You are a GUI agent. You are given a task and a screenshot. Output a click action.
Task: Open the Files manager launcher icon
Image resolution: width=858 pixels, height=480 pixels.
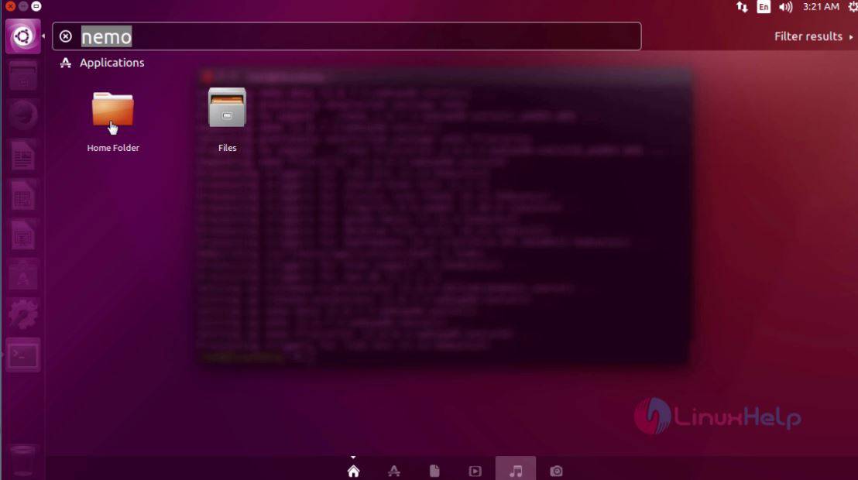[23, 76]
